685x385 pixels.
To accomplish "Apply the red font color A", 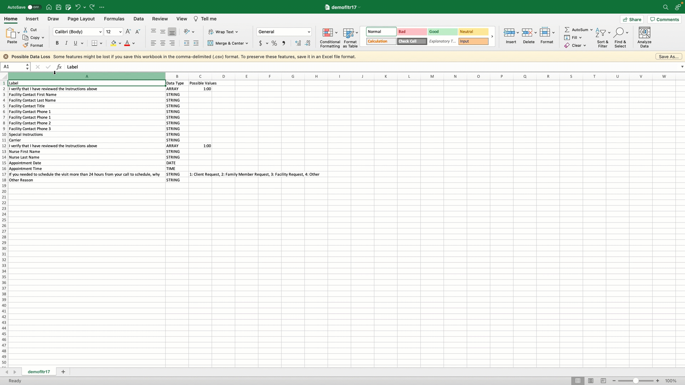I will [127, 43].
